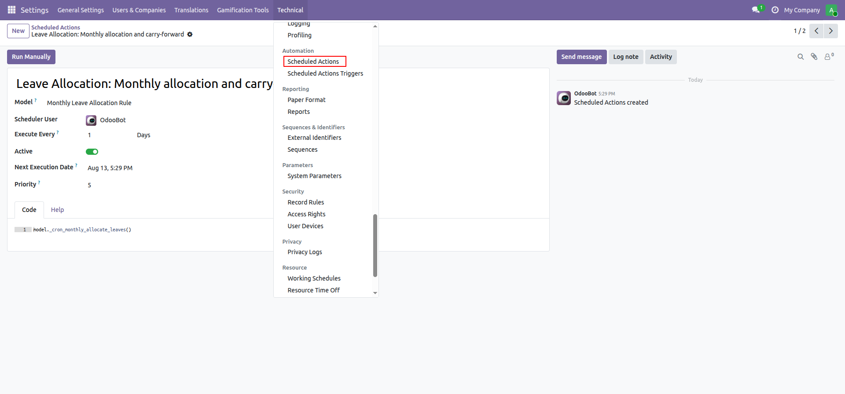Screen dimensions: 845x394
Task: Open the activities clock icon
Action: (775, 10)
